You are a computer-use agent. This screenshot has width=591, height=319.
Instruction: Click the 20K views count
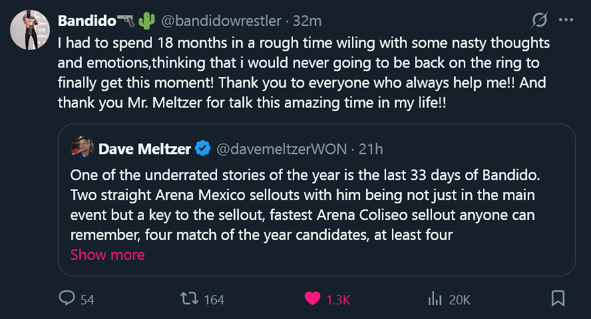[460, 300]
